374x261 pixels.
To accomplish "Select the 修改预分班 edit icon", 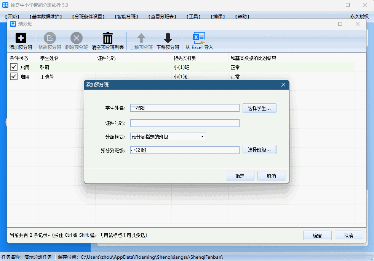I will point(50,38).
